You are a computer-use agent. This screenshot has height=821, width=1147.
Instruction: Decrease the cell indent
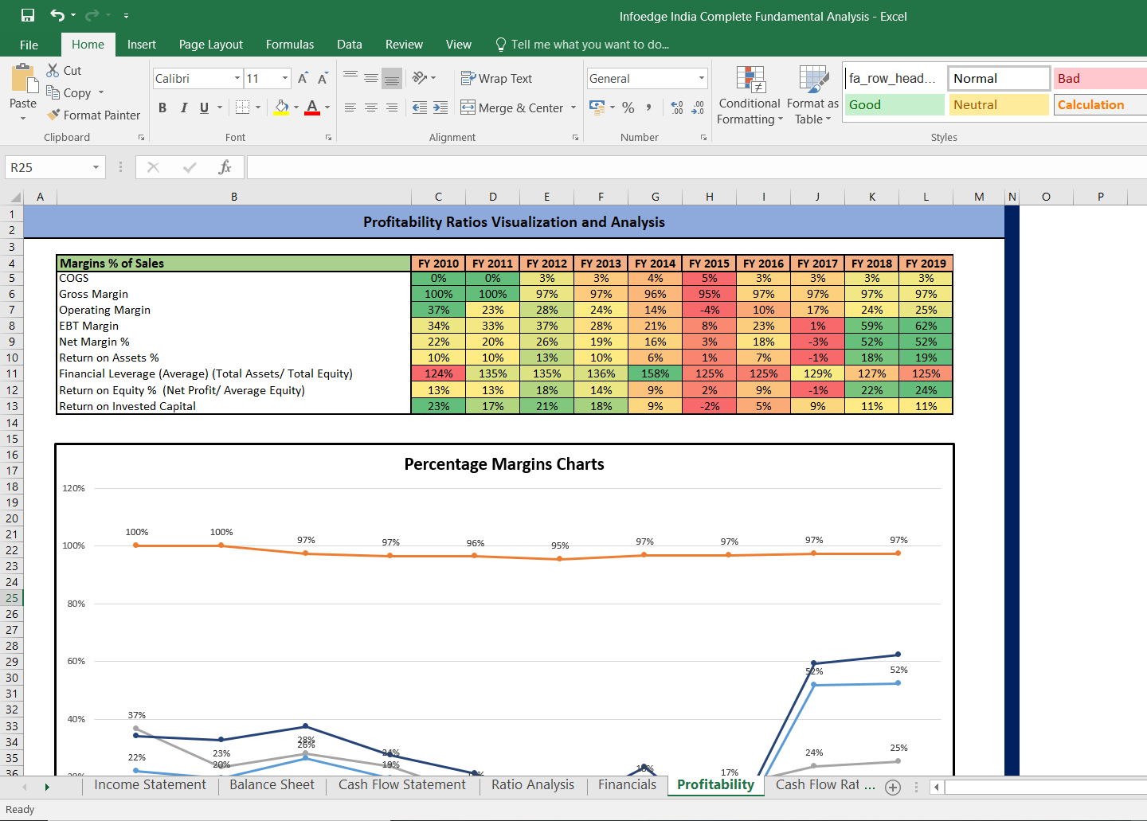420,108
